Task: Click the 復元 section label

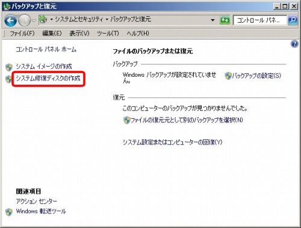Action: click(x=119, y=98)
